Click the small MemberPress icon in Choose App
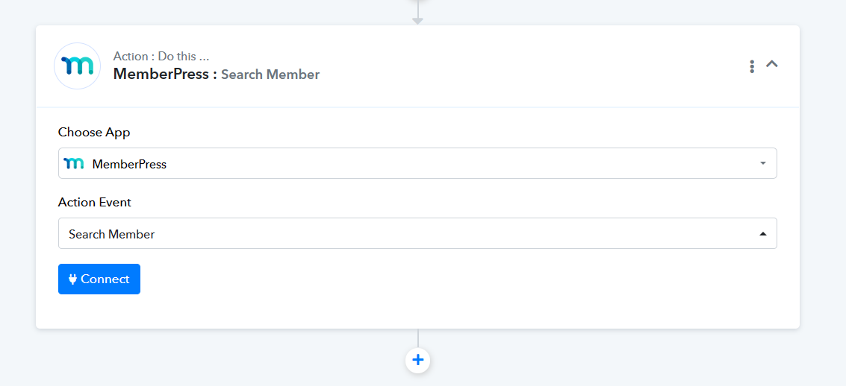Image resolution: width=846 pixels, height=386 pixels. click(74, 164)
